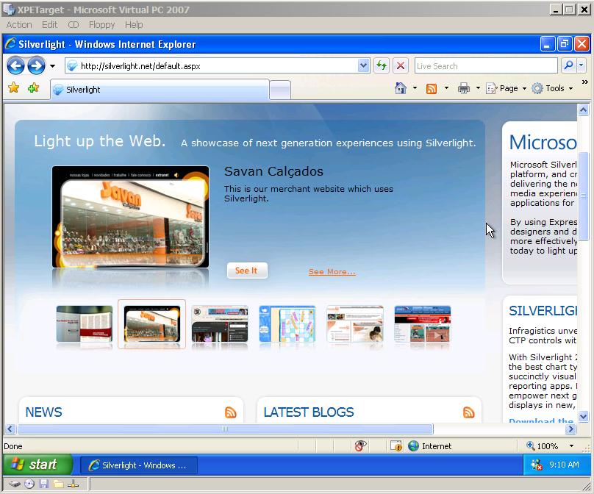594x494 pixels.
Task: Expand the zoom level dropdown arrow
Action: click(571, 446)
